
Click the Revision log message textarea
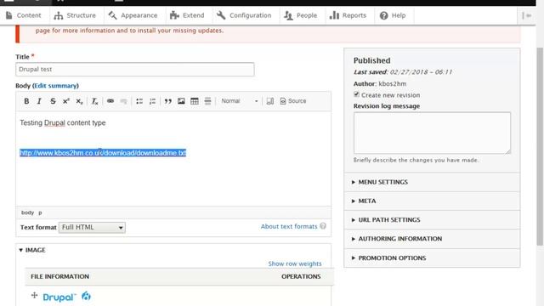(x=432, y=133)
